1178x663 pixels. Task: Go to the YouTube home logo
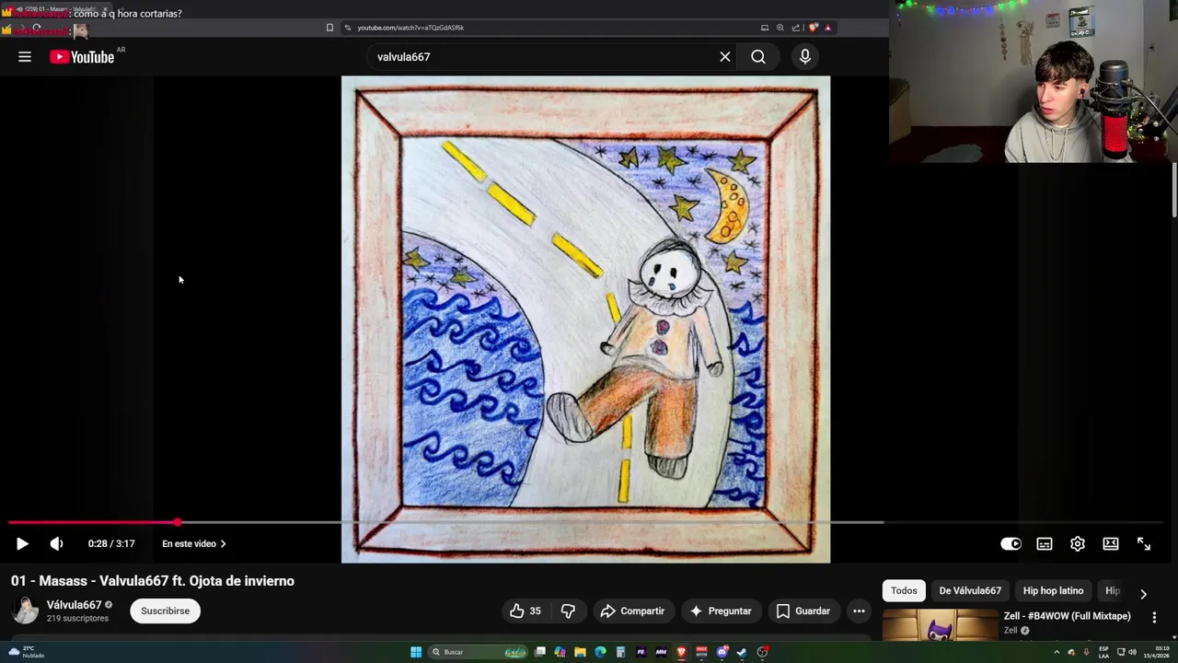pyautogui.click(x=82, y=57)
